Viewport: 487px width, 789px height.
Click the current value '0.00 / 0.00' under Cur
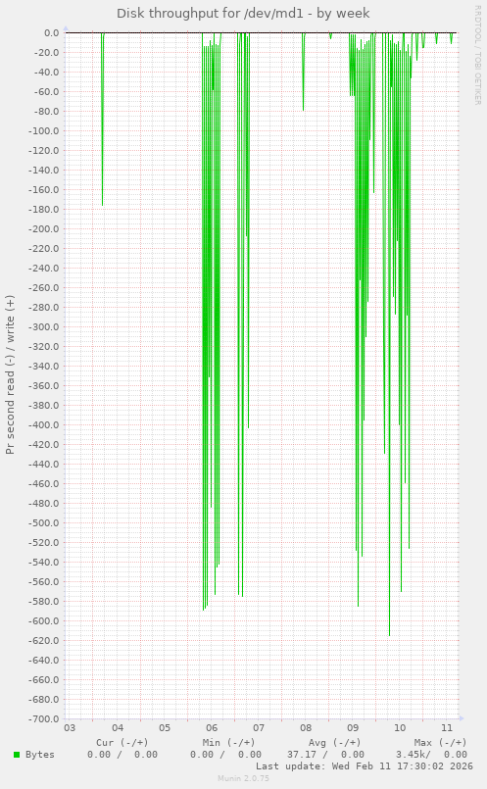[122, 755]
